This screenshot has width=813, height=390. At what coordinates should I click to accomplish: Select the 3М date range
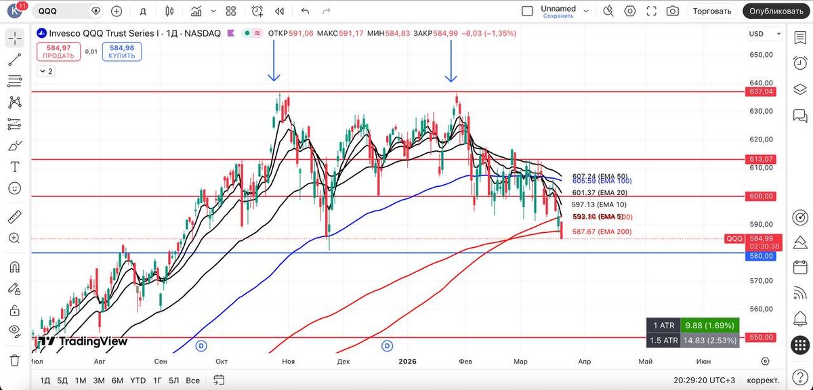[x=99, y=380]
